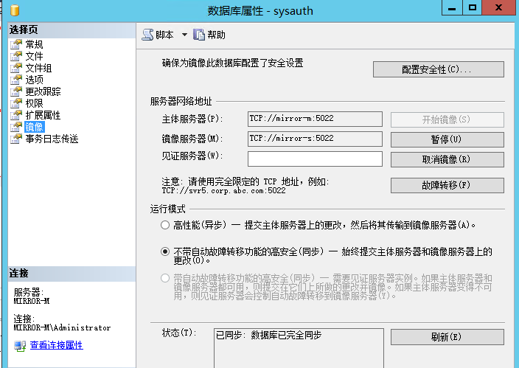Viewport: 519px width, 368px height.
Task: Click the 帮助 help book icon
Action: point(199,35)
